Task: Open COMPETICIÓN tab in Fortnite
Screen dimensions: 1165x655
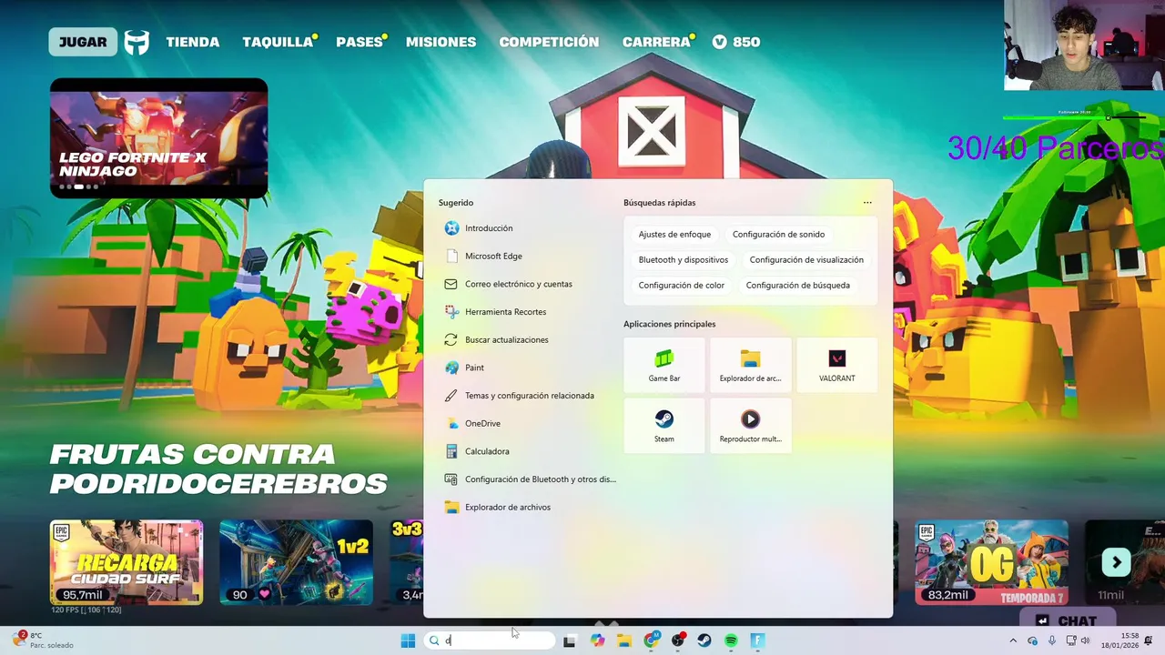Action: (549, 42)
